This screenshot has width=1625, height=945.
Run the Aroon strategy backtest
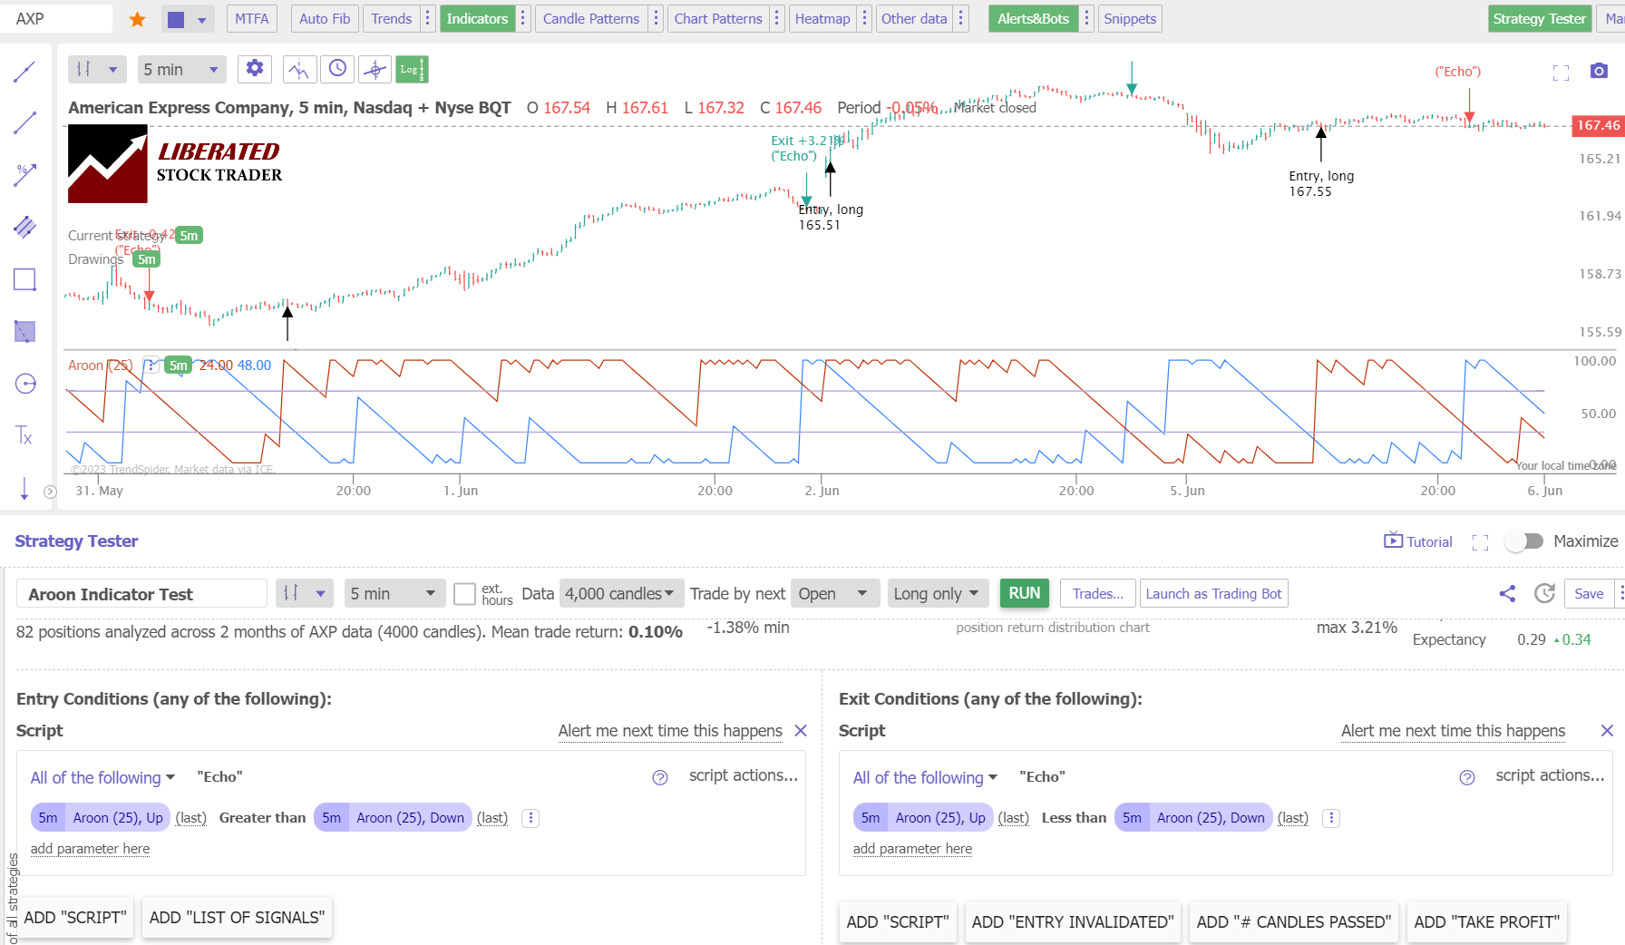point(1024,593)
